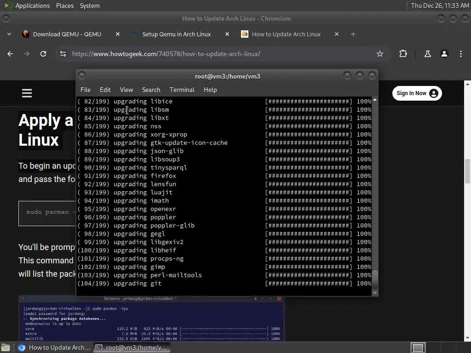Click the upgrading git line

pyautogui.click(x=224, y=283)
